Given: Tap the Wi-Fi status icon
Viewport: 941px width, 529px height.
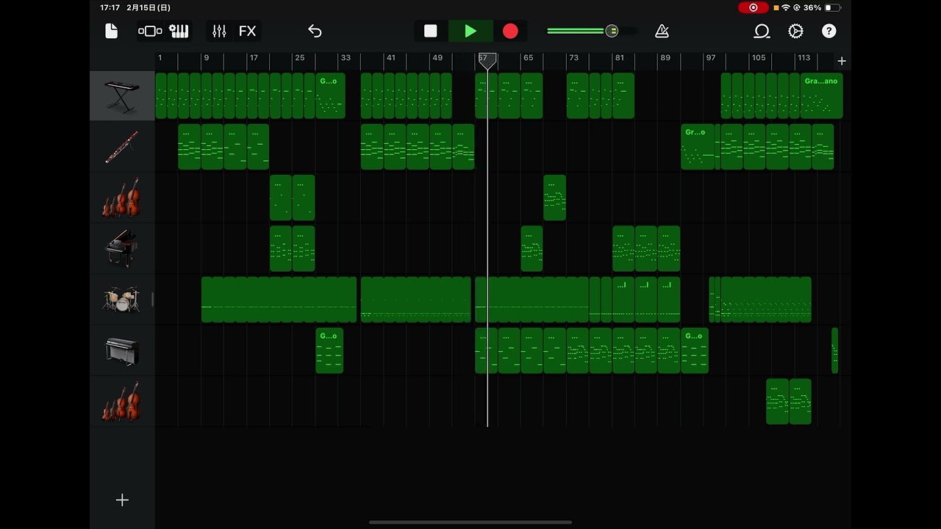Looking at the screenshot, I should 785,7.
